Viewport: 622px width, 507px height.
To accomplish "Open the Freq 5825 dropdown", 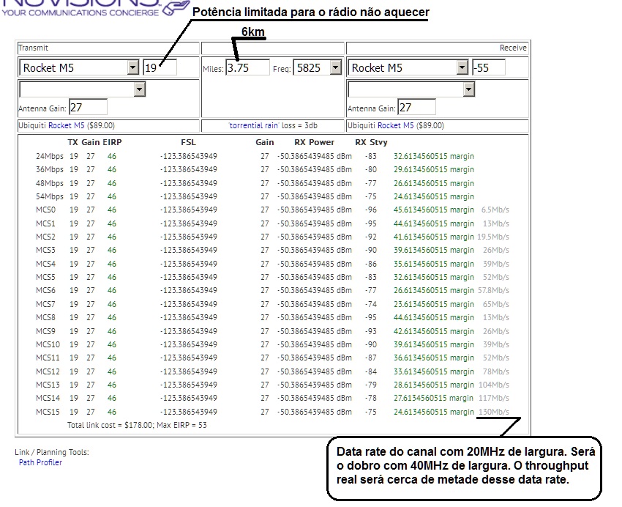I will [318, 67].
